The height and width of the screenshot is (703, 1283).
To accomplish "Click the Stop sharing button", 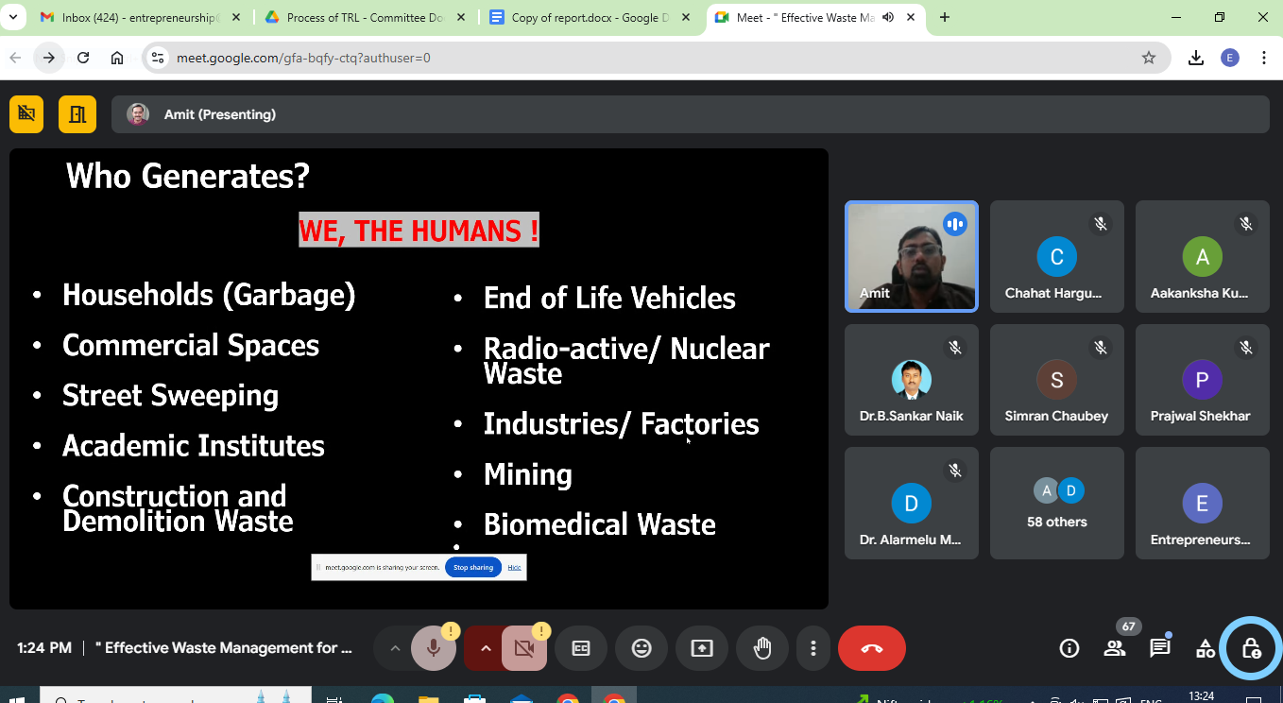I will (472, 567).
